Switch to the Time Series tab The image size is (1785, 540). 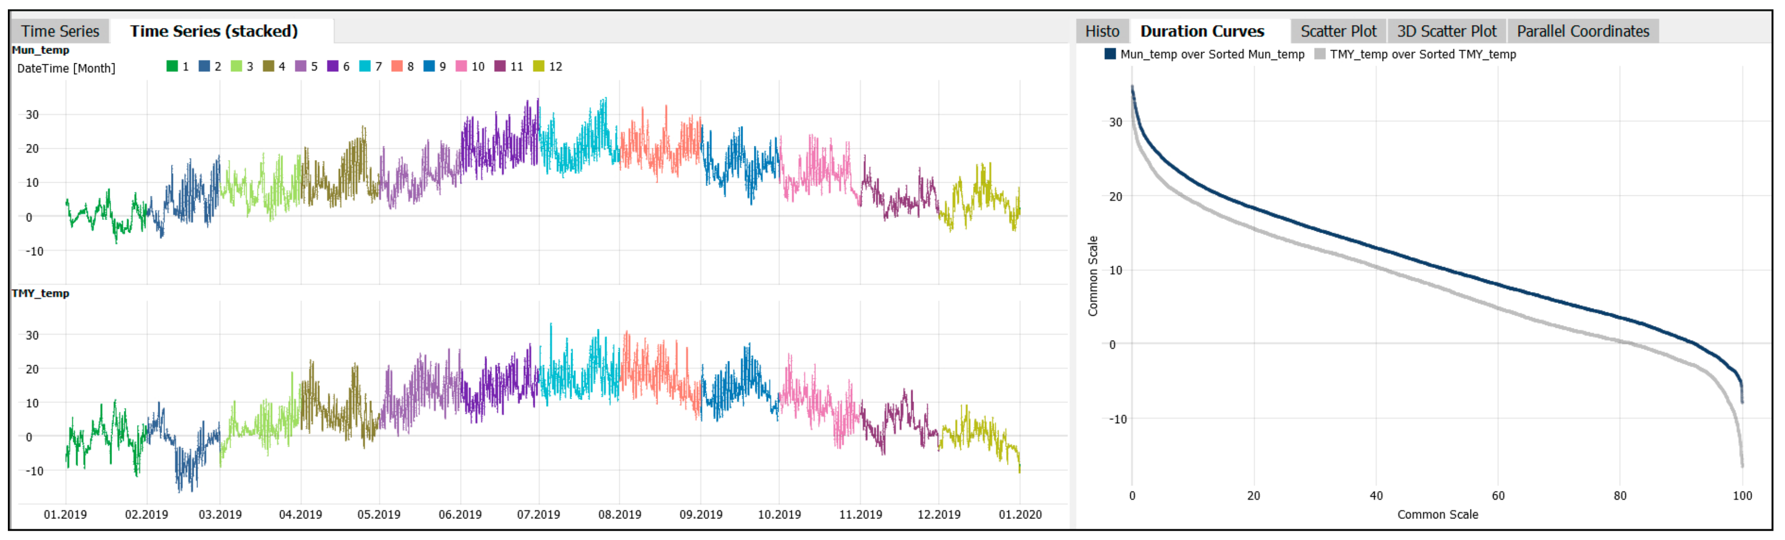coord(59,31)
